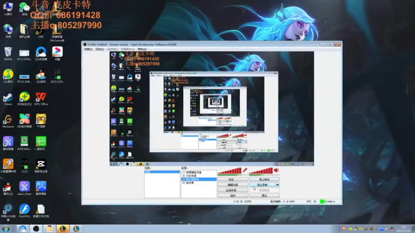
Task: Enable the 视频捕捉设备 source checkbox
Action: coord(184,172)
